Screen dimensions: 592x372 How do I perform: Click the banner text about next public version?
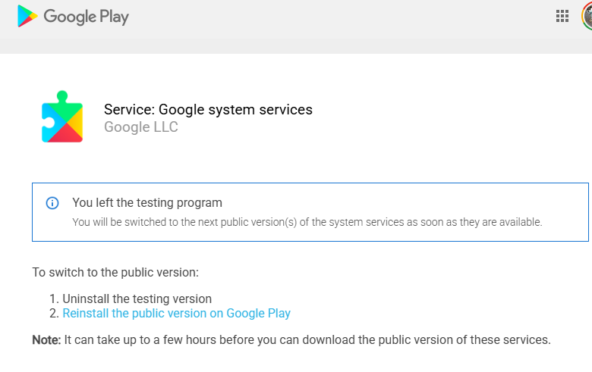[x=307, y=222]
